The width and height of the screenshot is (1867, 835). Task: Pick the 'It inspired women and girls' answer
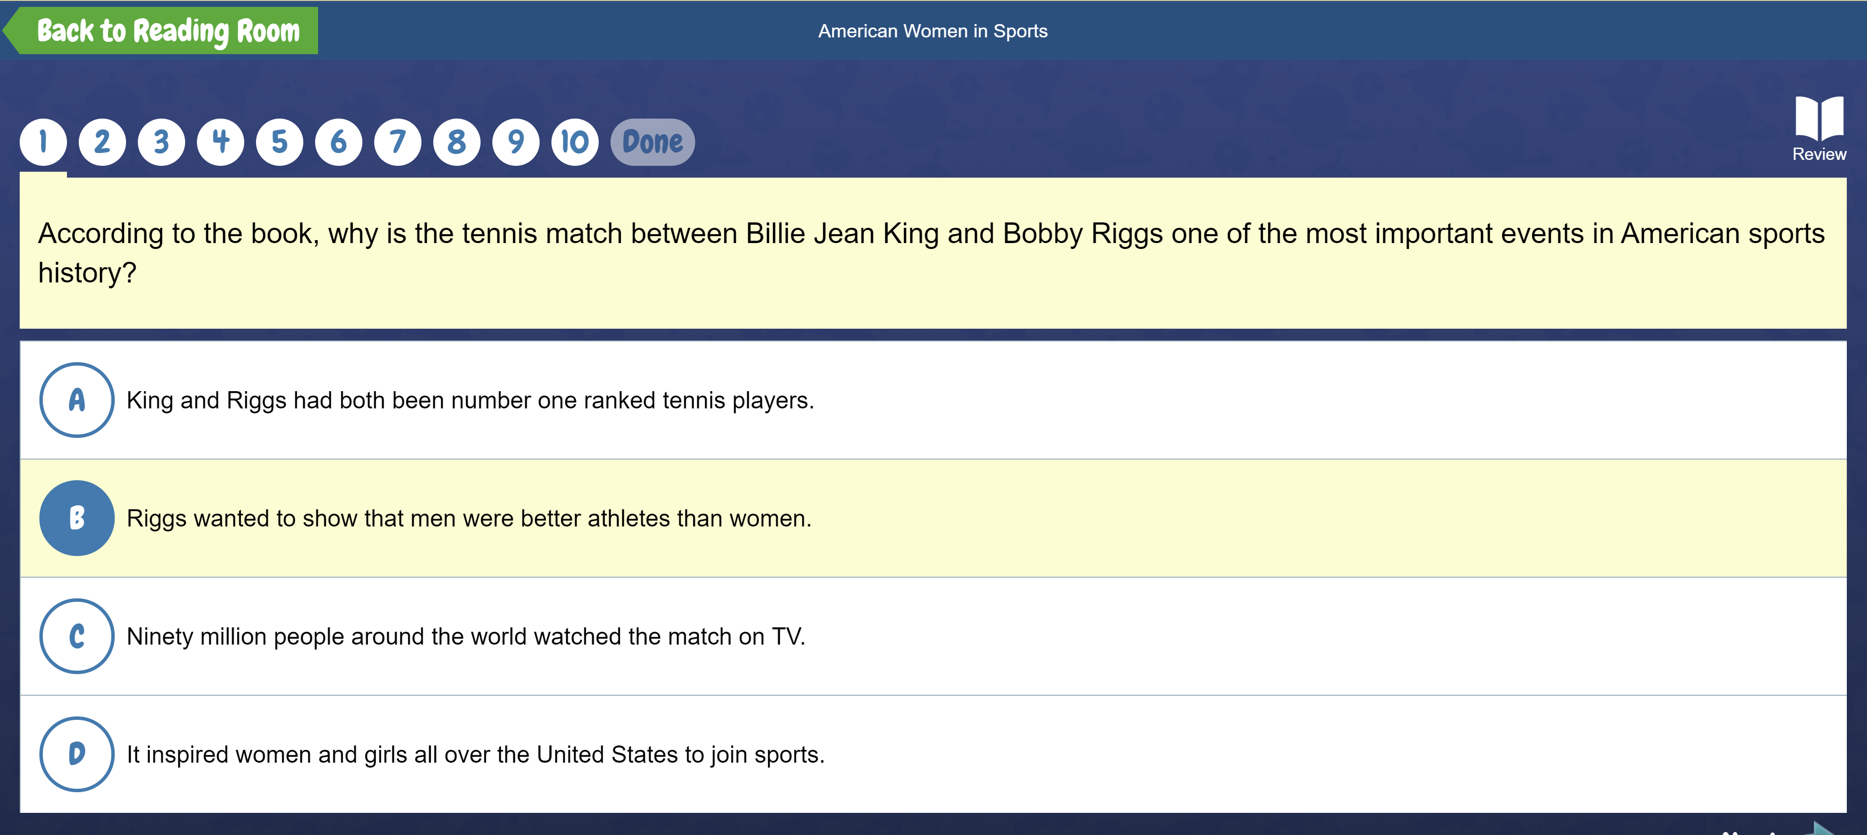pyautogui.click(x=476, y=755)
